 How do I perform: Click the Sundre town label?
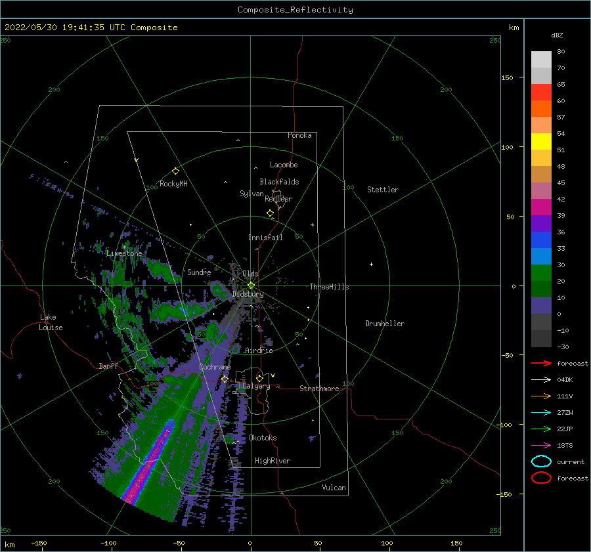coord(199,272)
